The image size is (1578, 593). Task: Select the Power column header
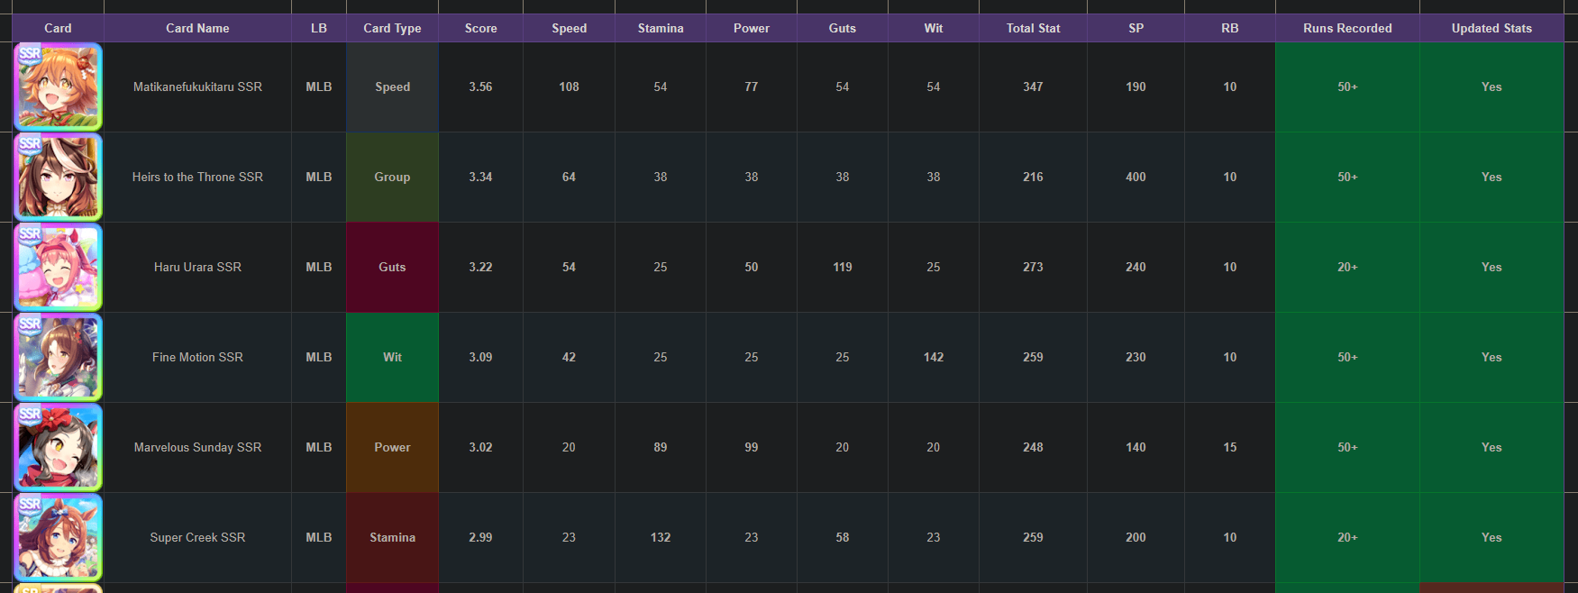(752, 28)
